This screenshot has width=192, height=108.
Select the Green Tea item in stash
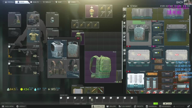tap(142, 91)
